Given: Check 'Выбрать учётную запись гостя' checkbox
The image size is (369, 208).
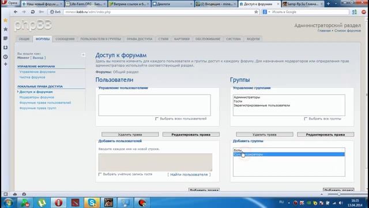Looking at the screenshot, I should 100,174.
